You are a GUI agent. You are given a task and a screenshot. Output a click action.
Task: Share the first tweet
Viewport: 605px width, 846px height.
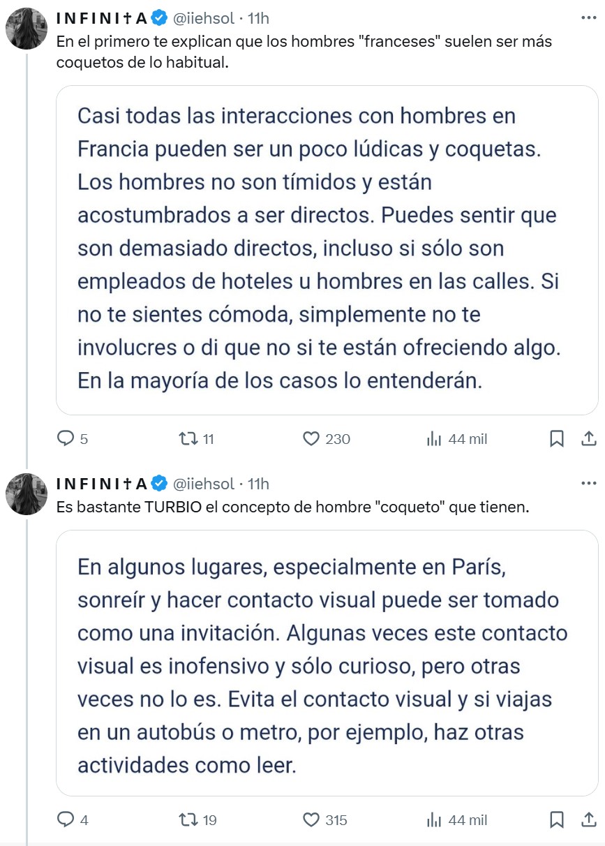point(590,439)
